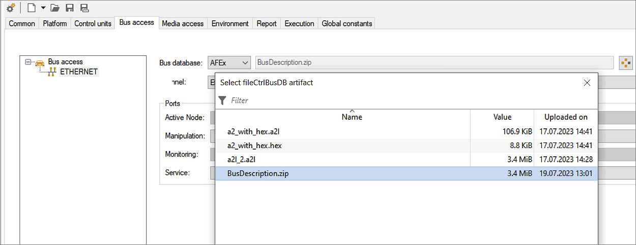Sort by the Name column header
Viewport: 636px width, 245px height.
coord(352,117)
